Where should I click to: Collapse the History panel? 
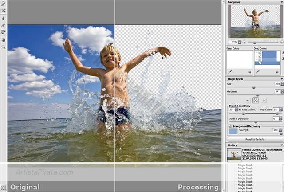pos(281,145)
